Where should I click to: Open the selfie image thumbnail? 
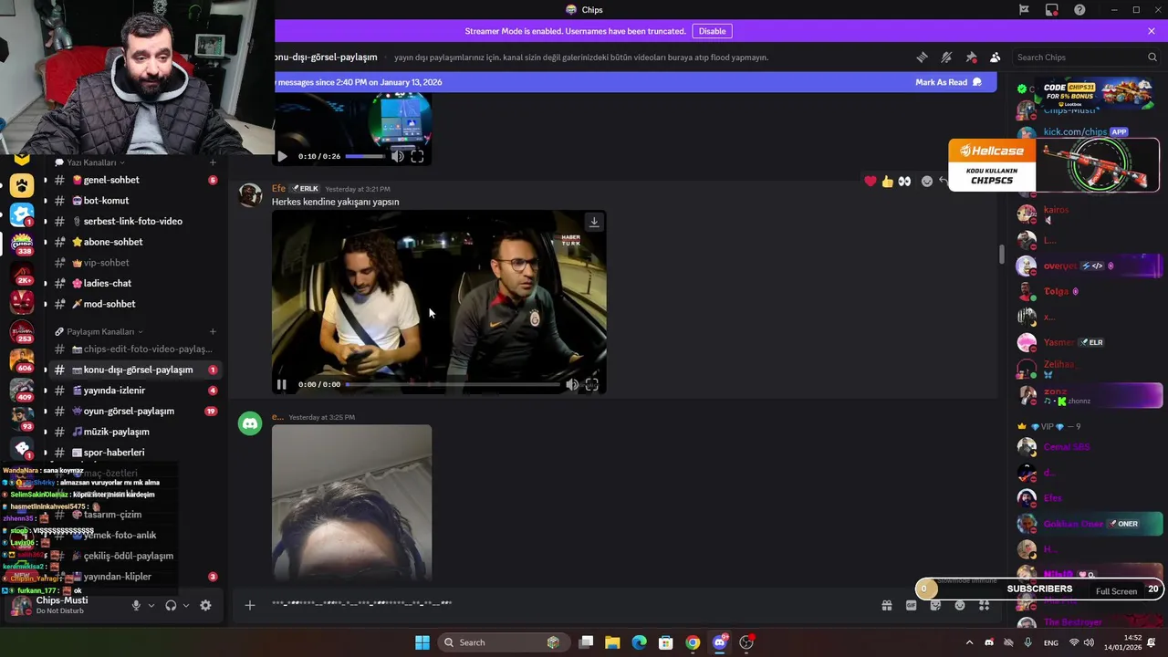point(351,502)
